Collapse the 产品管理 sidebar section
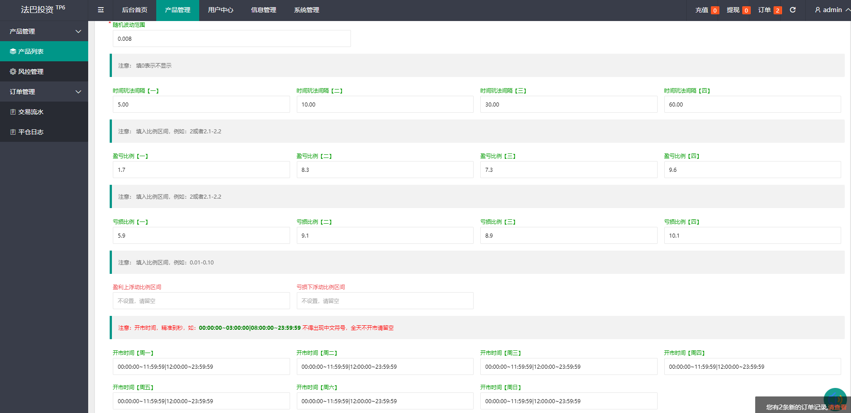The height and width of the screenshot is (413, 851). (78, 31)
